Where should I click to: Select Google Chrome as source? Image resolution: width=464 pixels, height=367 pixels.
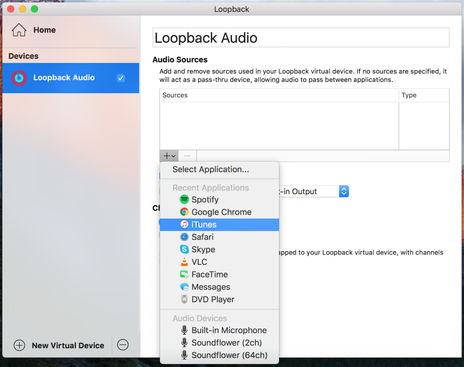(x=219, y=212)
